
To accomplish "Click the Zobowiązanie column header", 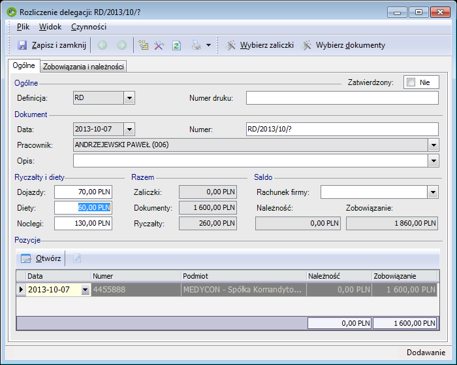I will pos(405,276).
